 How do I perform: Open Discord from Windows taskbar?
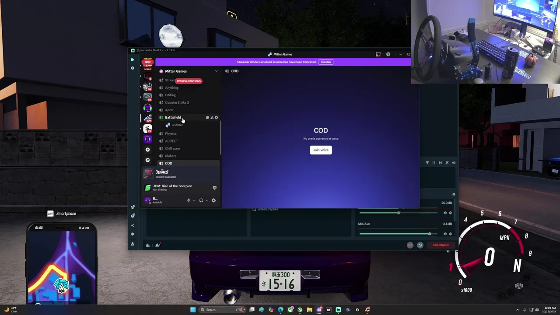coord(319,310)
